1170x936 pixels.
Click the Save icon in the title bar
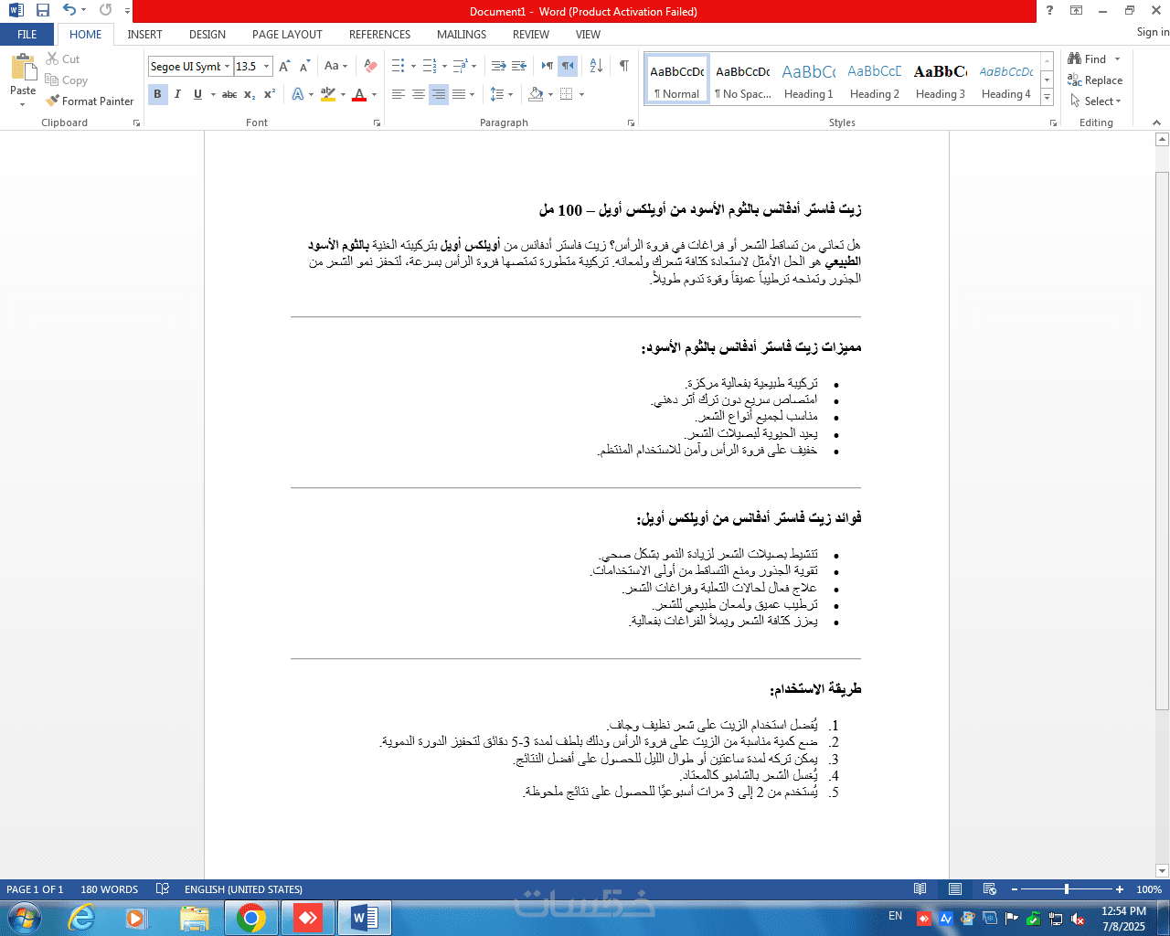(42, 11)
